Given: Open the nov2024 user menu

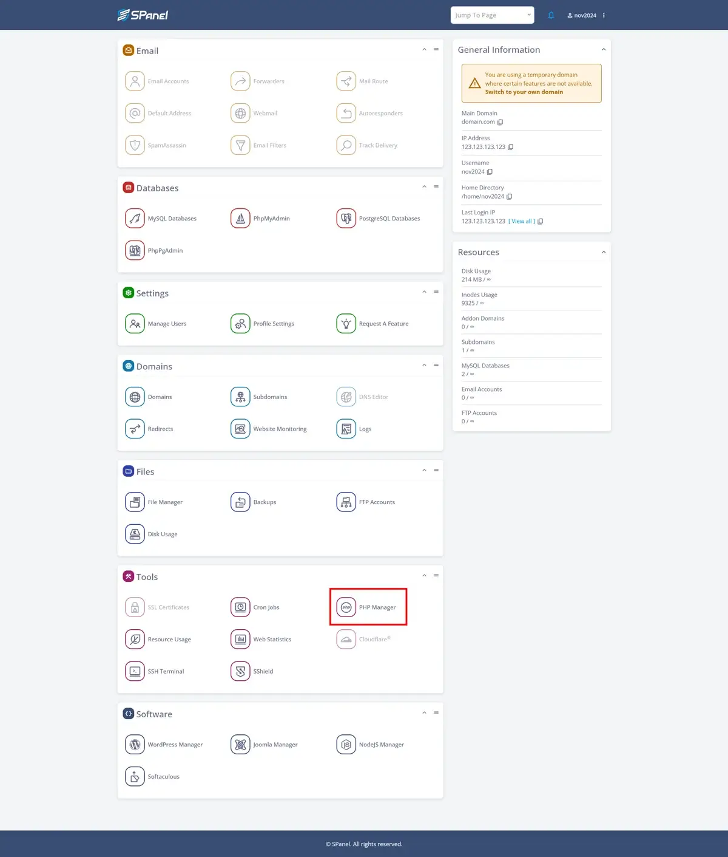Looking at the screenshot, I should pyautogui.click(x=582, y=15).
